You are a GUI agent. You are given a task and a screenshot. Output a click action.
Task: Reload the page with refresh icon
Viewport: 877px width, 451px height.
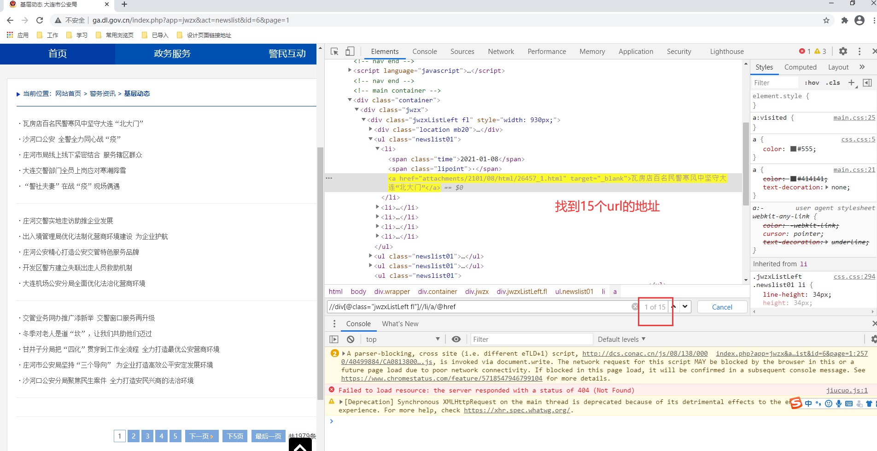point(40,20)
